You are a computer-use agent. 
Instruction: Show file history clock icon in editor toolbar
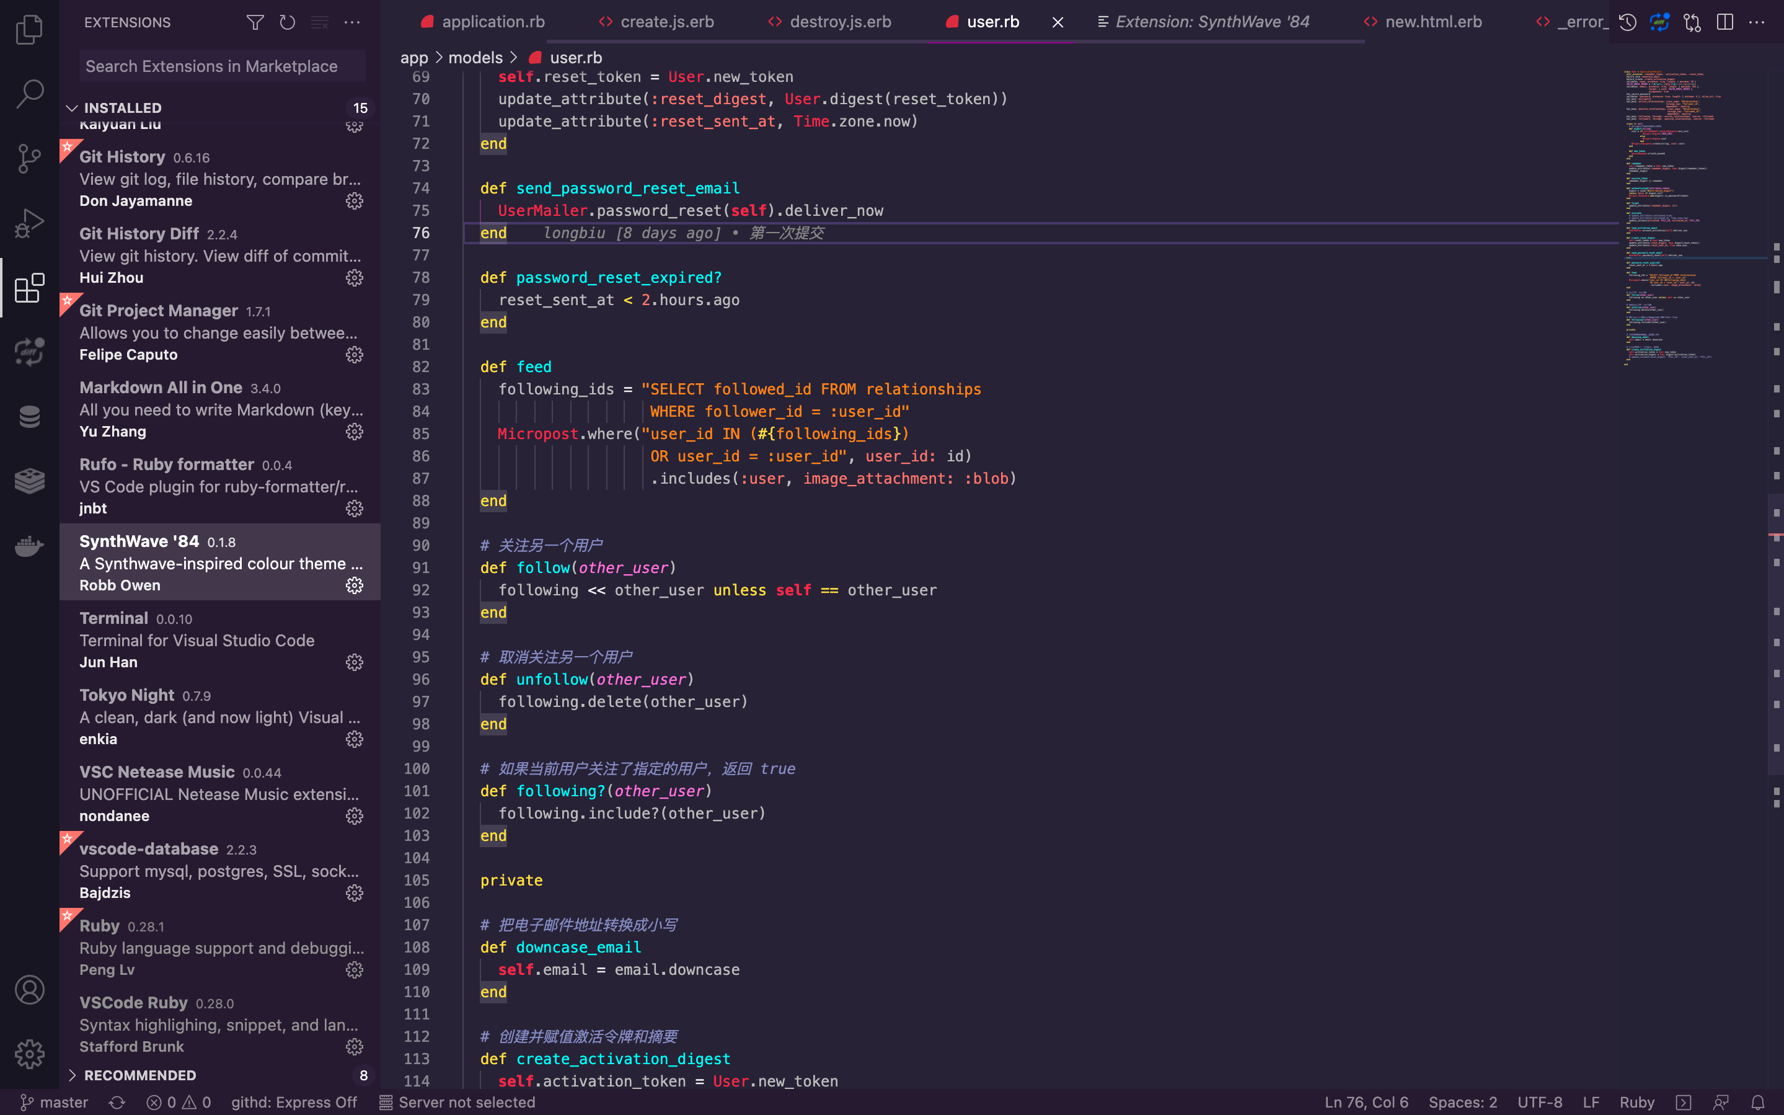(1628, 23)
